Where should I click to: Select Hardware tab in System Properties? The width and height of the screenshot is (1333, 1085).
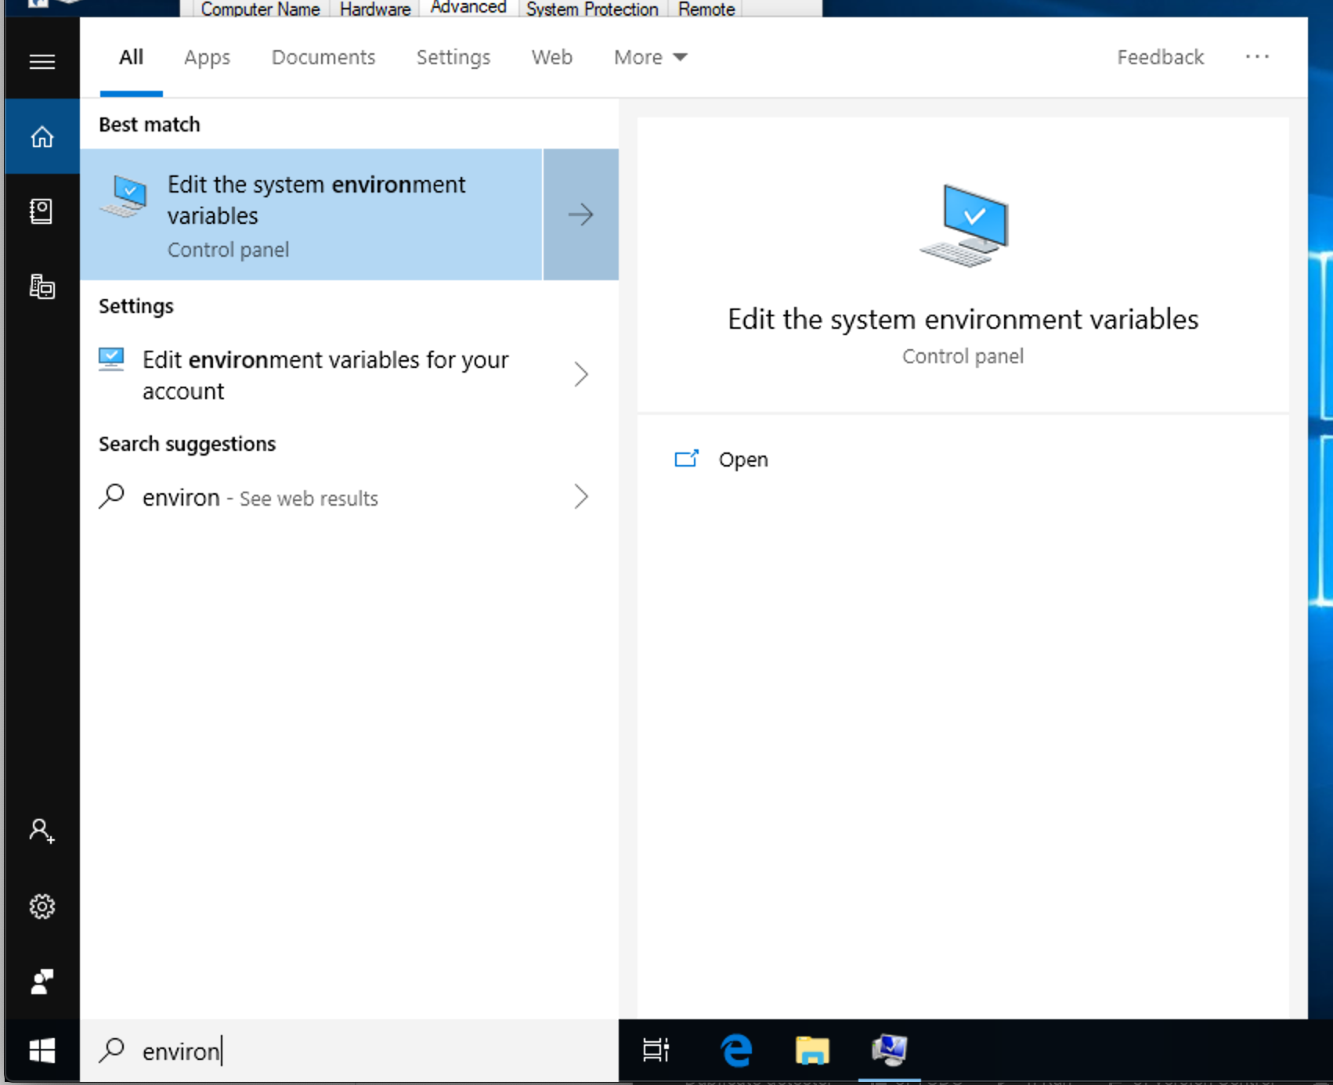pyautogui.click(x=375, y=9)
